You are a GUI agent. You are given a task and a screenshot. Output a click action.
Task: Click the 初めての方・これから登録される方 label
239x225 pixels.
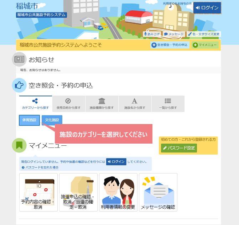point(188,139)
